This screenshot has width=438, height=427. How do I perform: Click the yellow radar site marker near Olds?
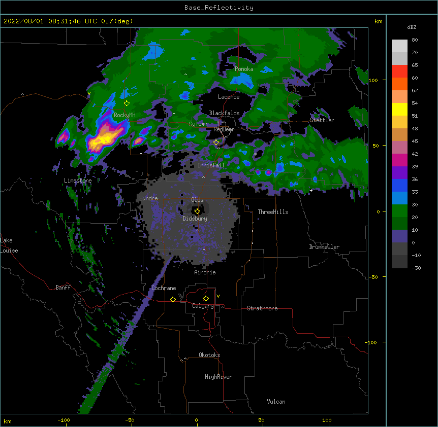click(197, 211)
